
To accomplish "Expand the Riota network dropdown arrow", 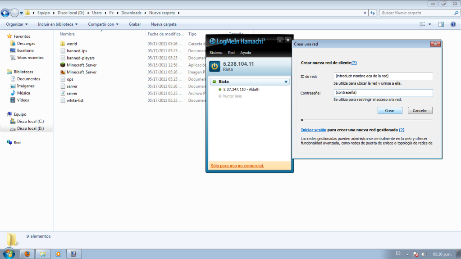I will [x=286, y=82].
